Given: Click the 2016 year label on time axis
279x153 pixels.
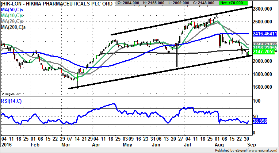Looking at the screenshot, I should [x=7, y=145].
